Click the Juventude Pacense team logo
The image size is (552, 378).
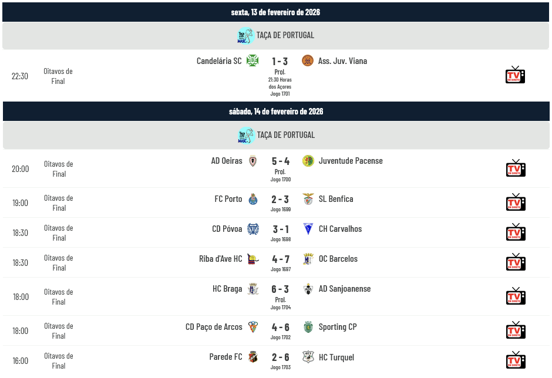[x=308, y=161]
